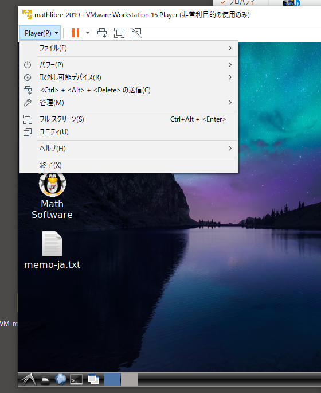The height and width of the screenshot is (393, 321).
Task: Click the Math Software penguin desktop icon
Action: tap(52, 185)
